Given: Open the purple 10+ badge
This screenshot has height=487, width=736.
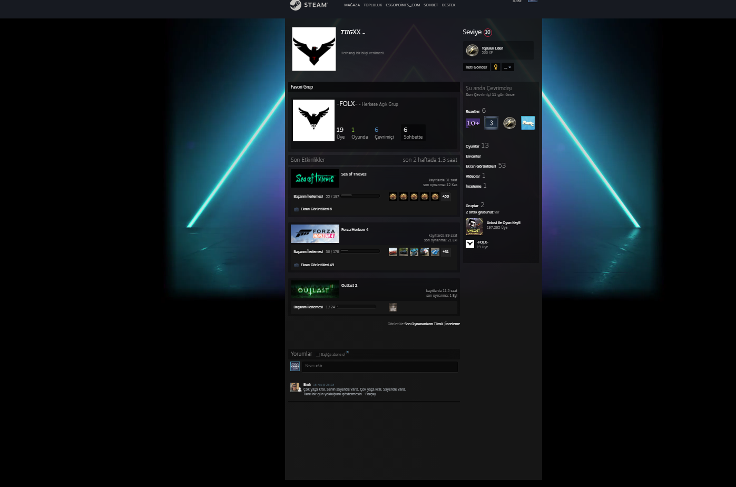Looking at the screenshot, I should pyautogui.click(x=473, y=123).
